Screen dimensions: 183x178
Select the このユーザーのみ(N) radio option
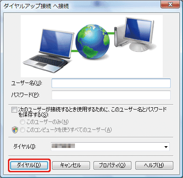pyautogui.click(x=22, y=122)
